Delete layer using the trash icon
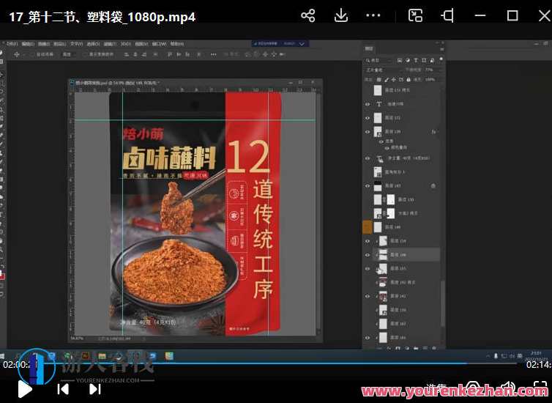The width and height of the screenshot is (552, 403). point(434,348)
